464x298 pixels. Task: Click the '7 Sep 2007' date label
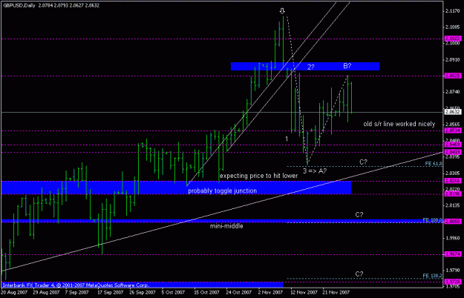76,292
